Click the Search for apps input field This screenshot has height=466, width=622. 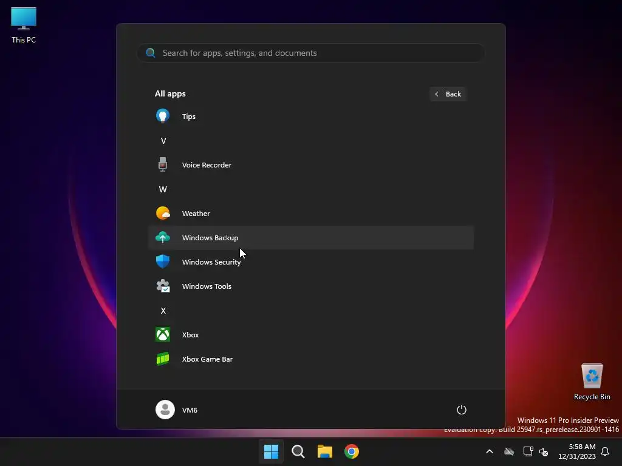[x=310, y=53]
